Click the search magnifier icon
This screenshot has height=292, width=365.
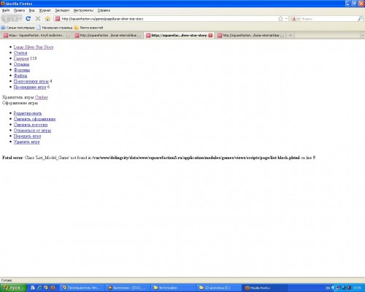click(360, 19)
